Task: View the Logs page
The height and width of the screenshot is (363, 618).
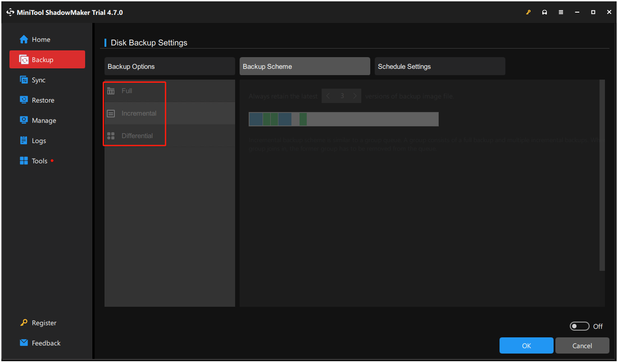Action: pos(33,141)
